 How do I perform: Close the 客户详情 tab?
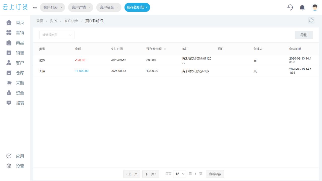pos(90,8)
